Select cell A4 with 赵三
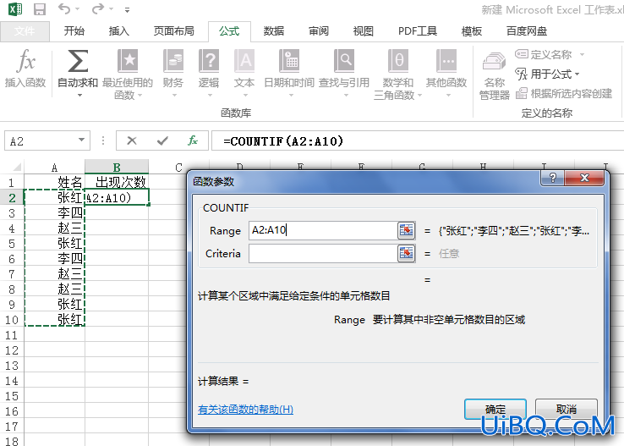 (54, 229)
